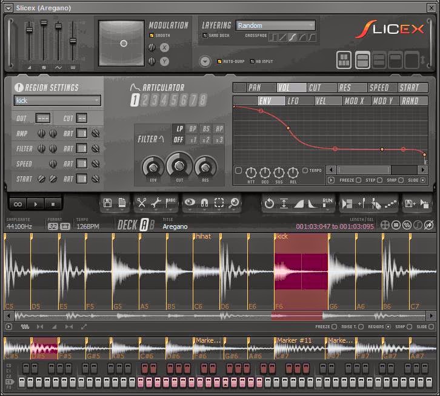440x396 pixels.
Task: Click the document file icon beside save
Action: coord(122,203)
